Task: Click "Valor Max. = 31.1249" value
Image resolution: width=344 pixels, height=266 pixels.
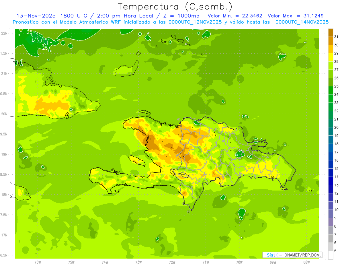Action: coord(296,16)
